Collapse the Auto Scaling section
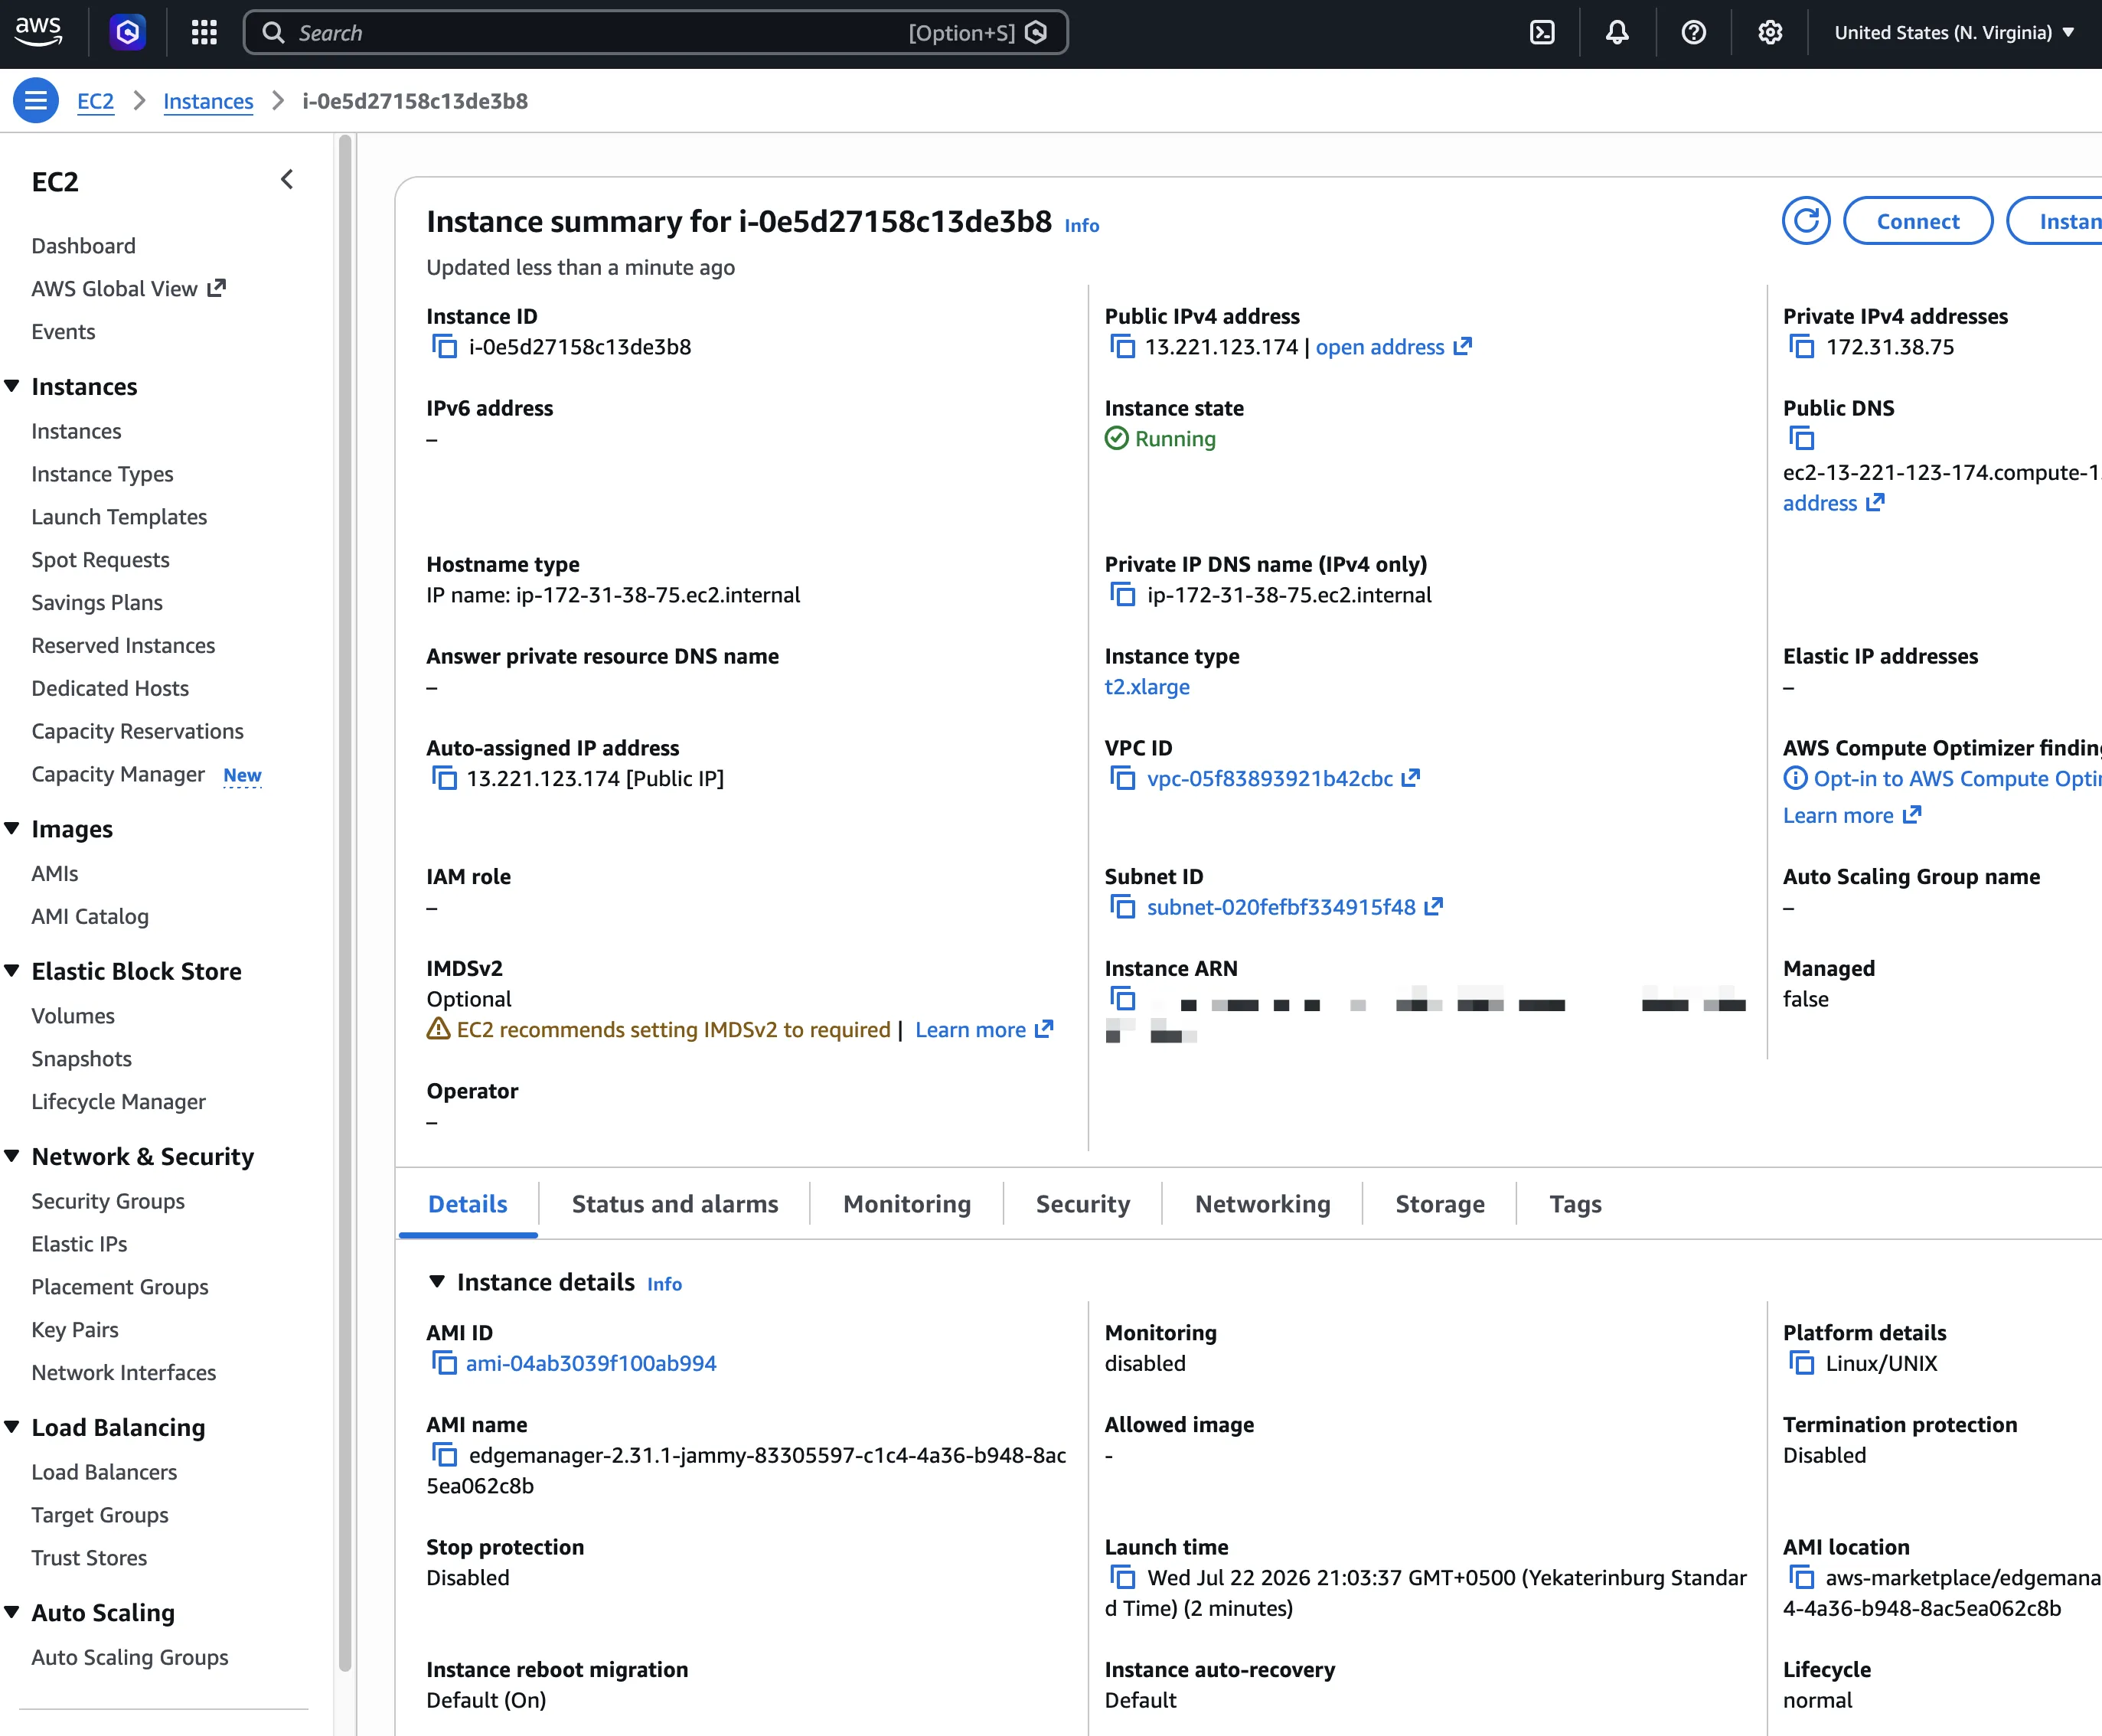2102x1736 pixels. [12, 1612]
